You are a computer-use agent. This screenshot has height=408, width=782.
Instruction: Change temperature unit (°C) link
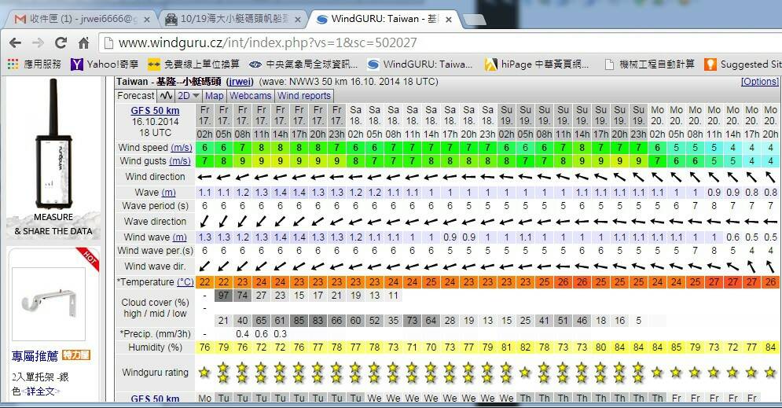(x=185, y=282)
